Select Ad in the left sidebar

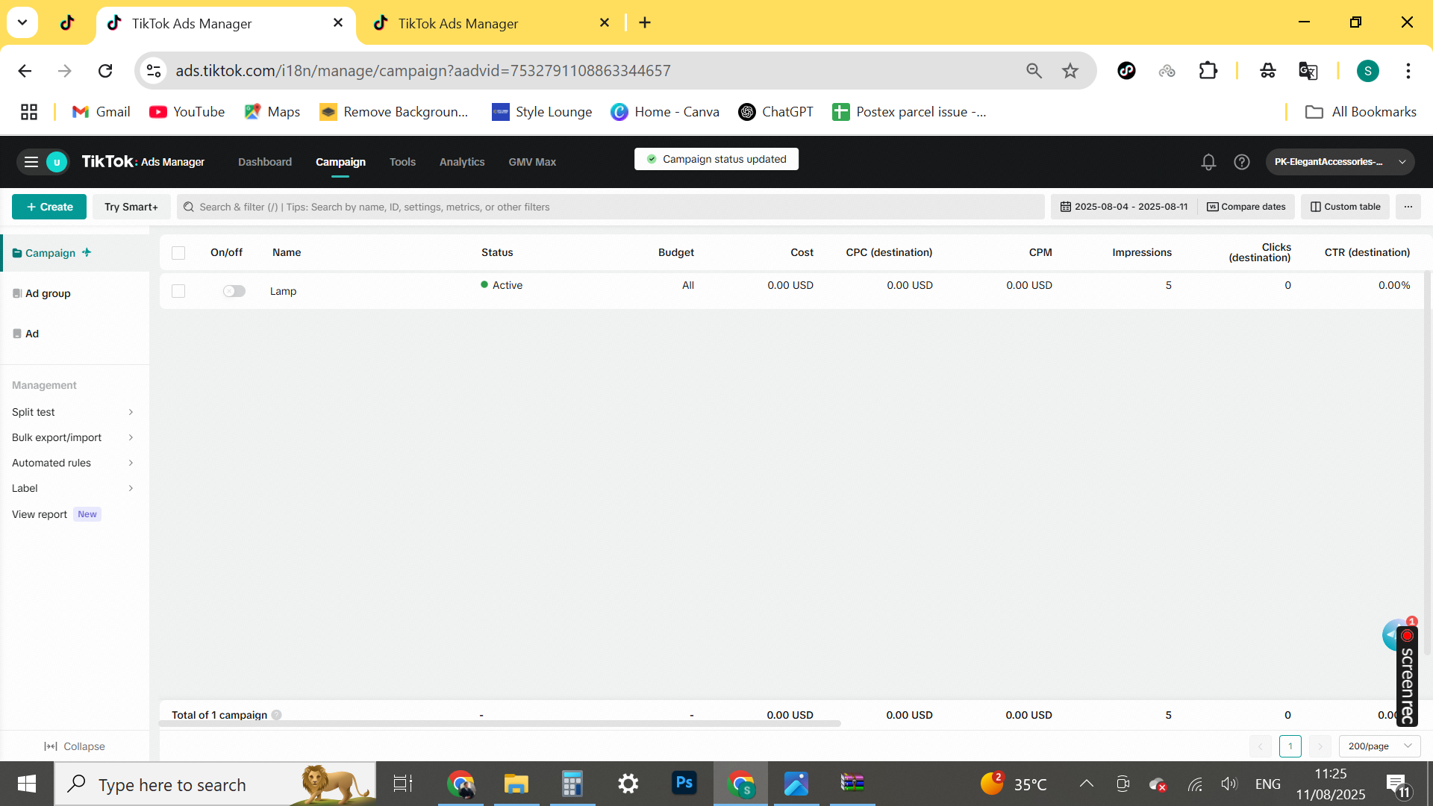[x=31, y=334]
